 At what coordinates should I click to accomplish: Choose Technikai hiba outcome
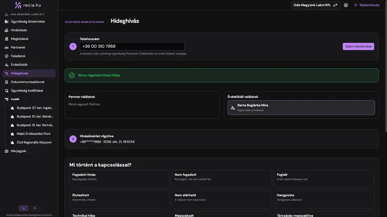[119, 214]
